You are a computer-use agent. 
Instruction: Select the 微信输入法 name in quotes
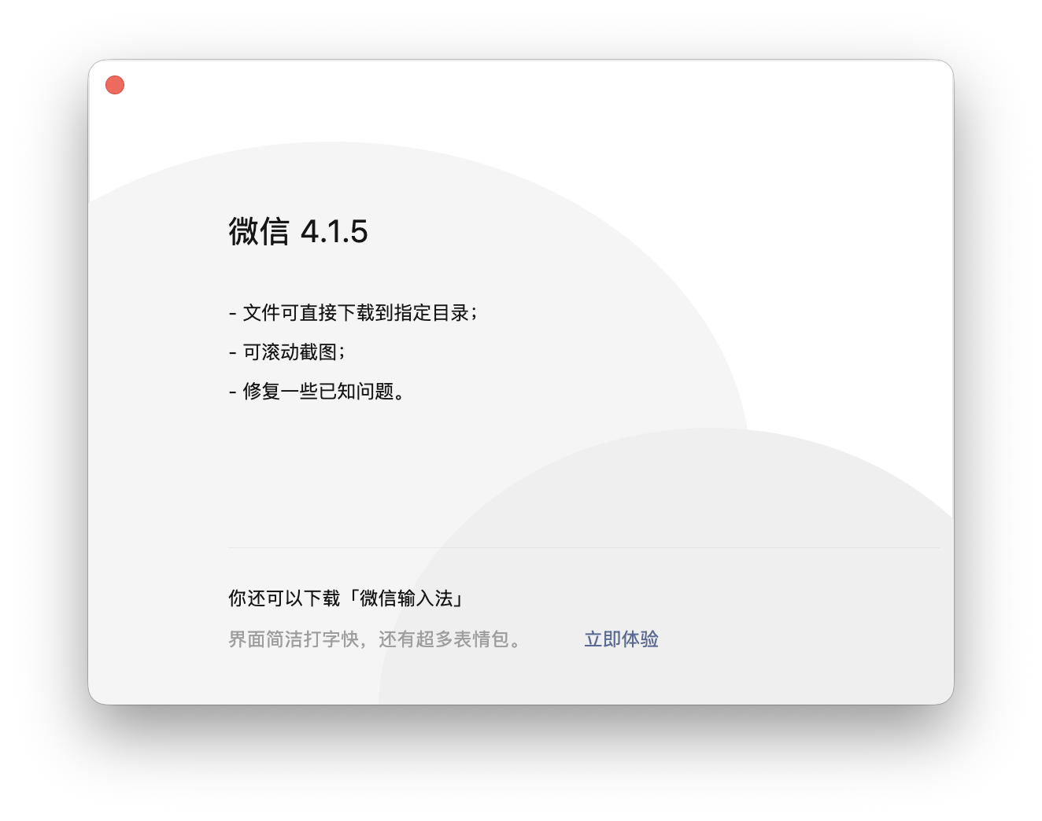click(x=409, y=598)
